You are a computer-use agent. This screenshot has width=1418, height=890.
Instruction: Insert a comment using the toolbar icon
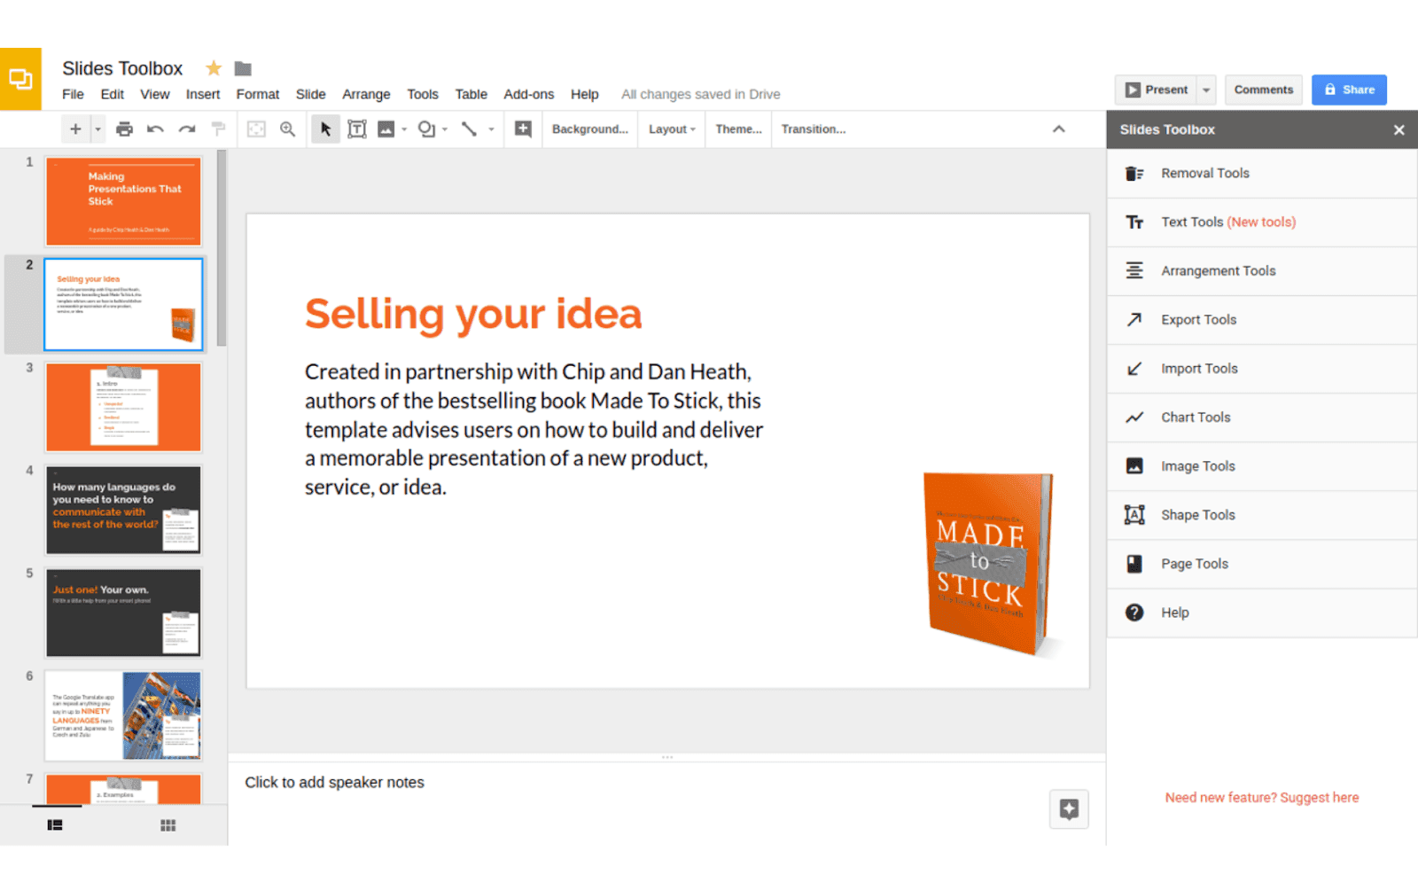[x=522, y=129]
